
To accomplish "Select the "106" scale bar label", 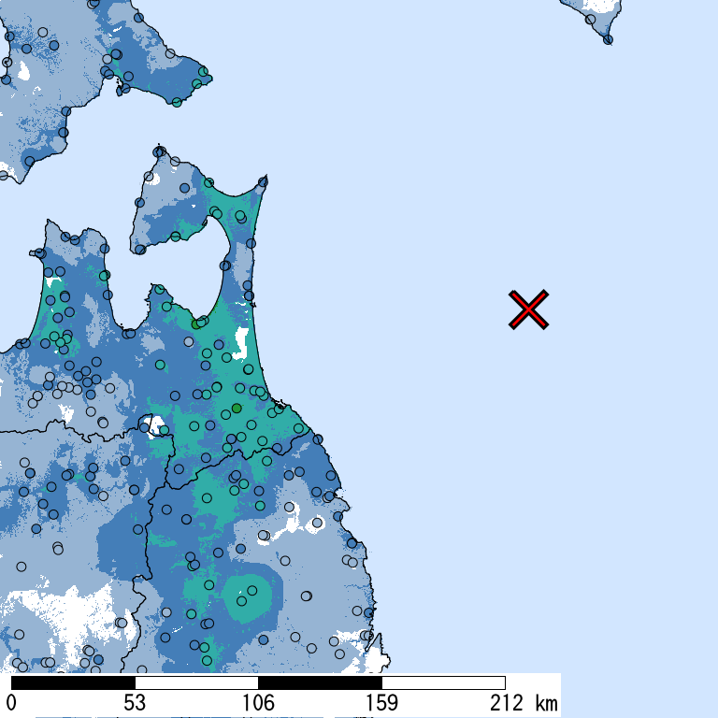I will (x=258, y=703).
